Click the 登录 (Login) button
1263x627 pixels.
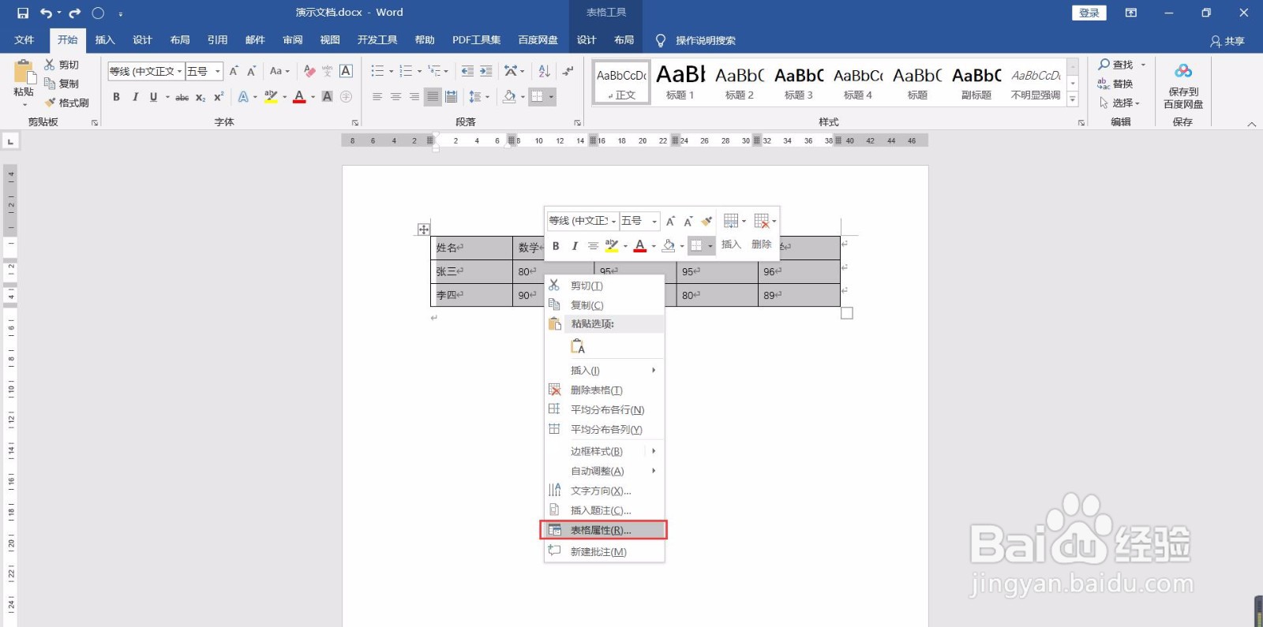[x=1089, y=13]
